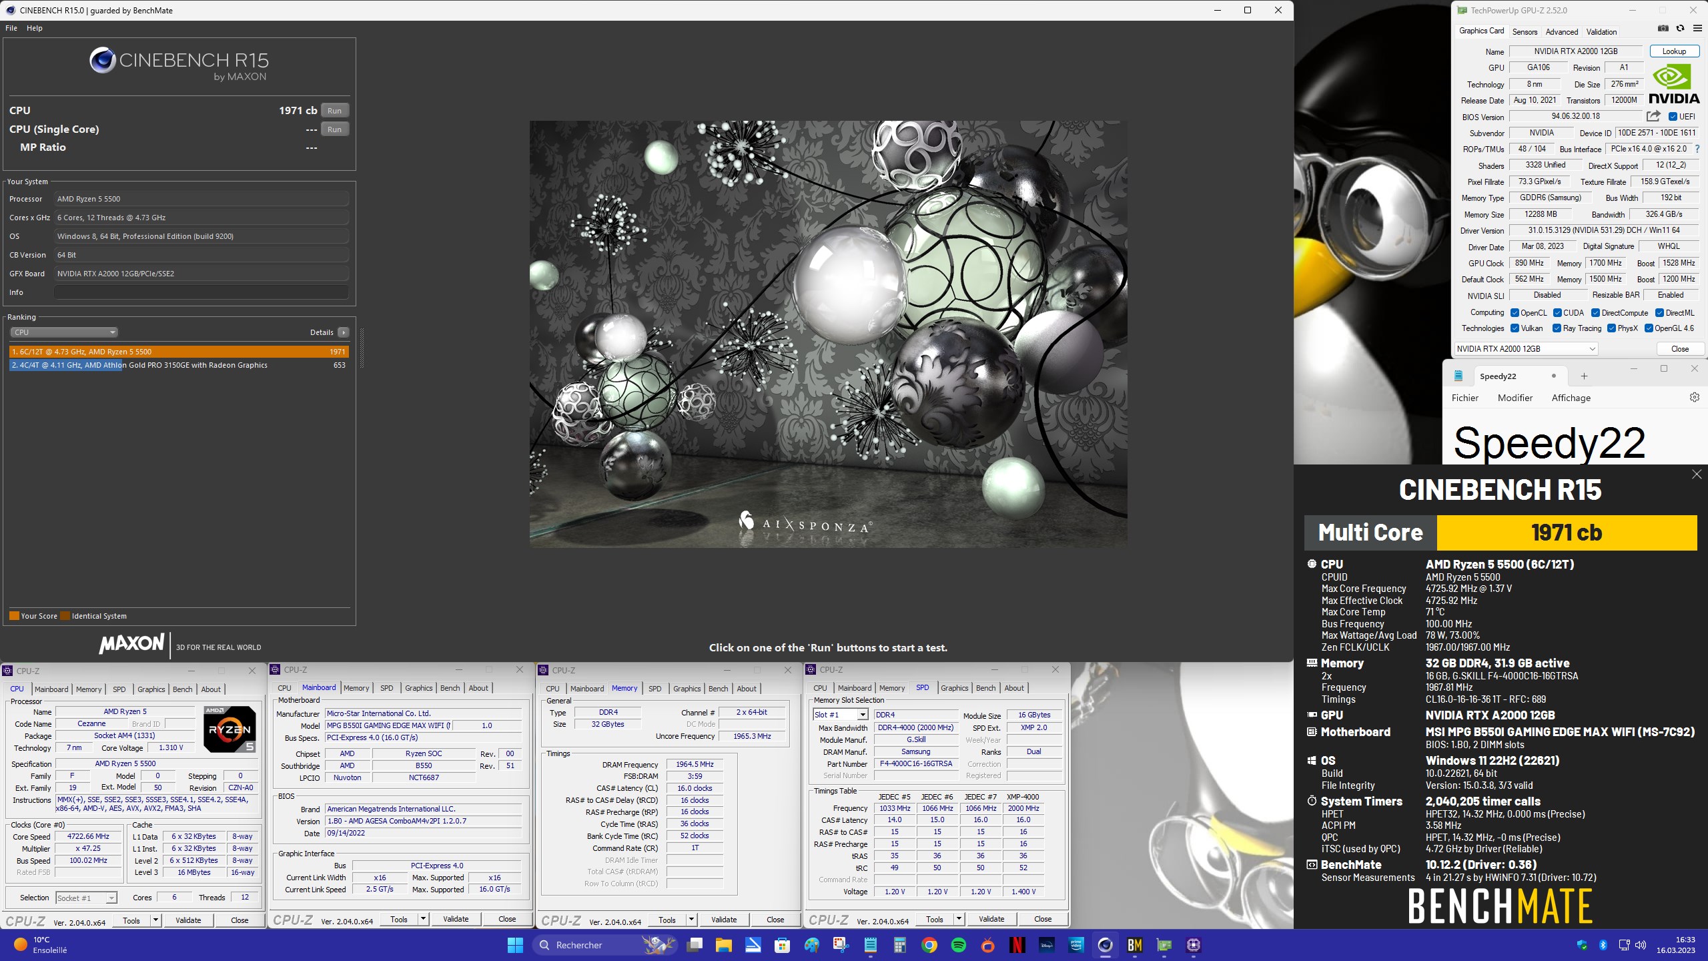
Task: Open the Validation tab in GPU-Z
Action: coord(1601,31)
